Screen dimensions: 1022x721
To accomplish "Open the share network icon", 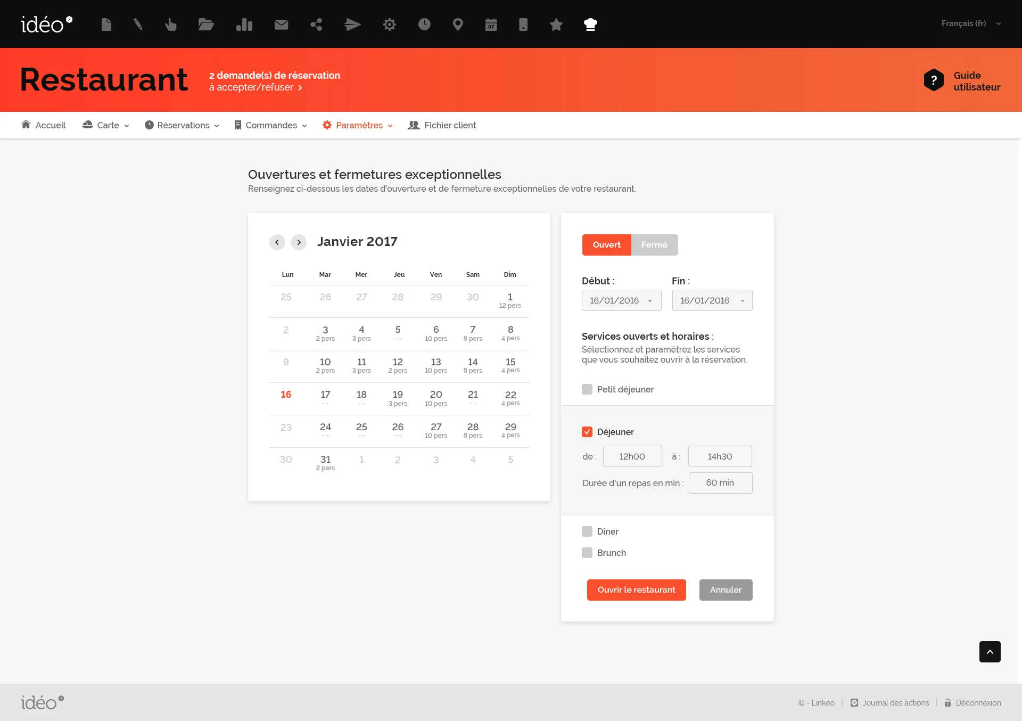I will pos(316,24).
